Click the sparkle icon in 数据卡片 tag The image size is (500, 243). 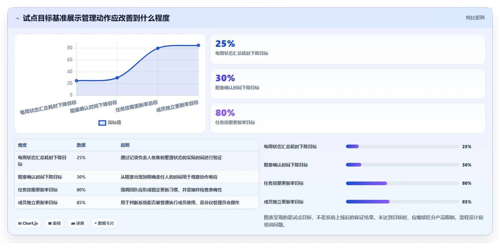click(96, 223)
